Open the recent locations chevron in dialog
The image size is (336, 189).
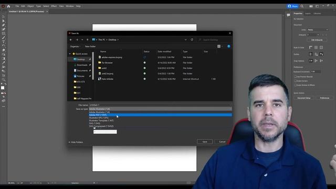pos(82,40)
